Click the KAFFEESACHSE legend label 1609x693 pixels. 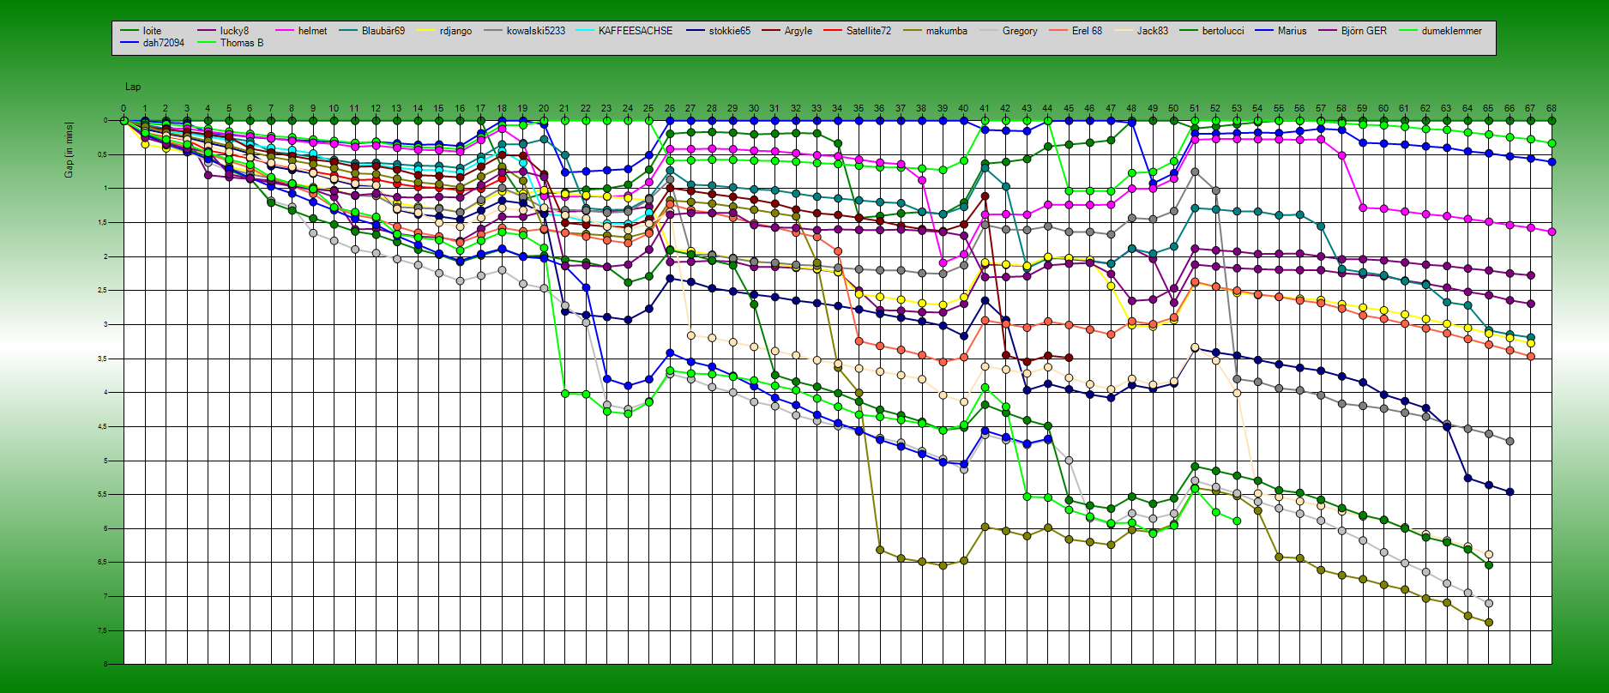635,31
